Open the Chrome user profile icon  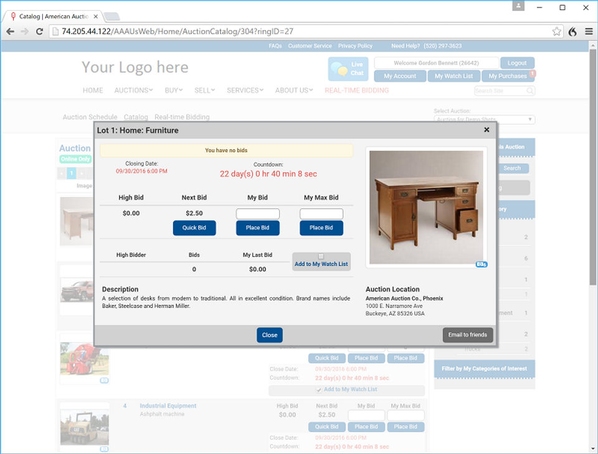click(x=518, y=6)
